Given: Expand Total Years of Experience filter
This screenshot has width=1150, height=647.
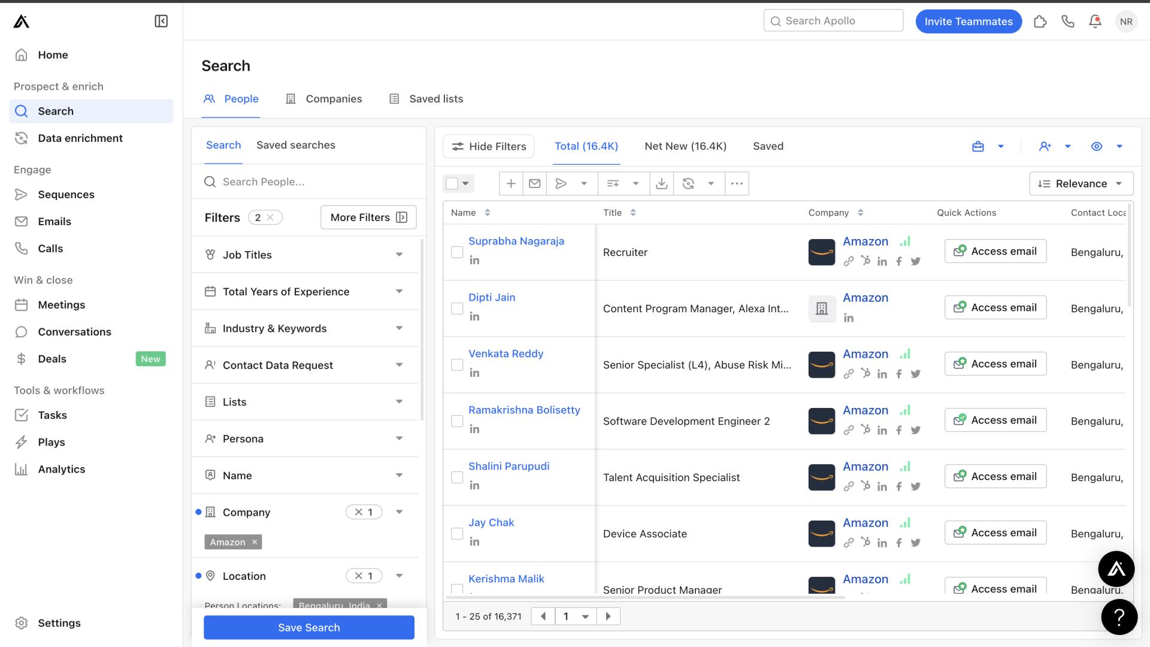Looking at the screenshot, I should click(305, 292).
